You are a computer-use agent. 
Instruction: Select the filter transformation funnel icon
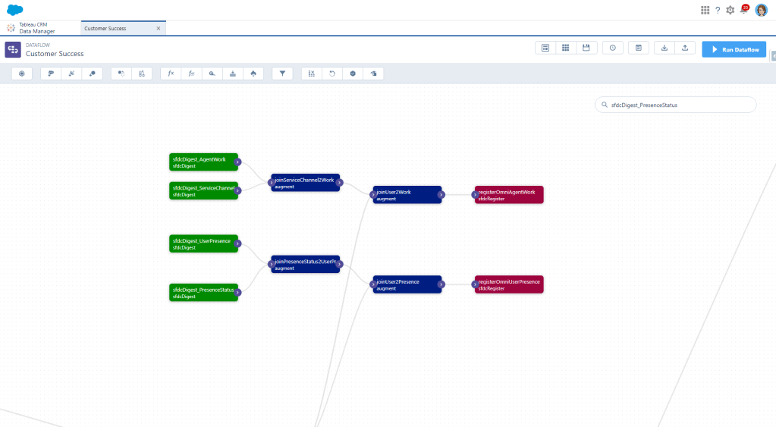pyautogui.click(x=282, y=74)
